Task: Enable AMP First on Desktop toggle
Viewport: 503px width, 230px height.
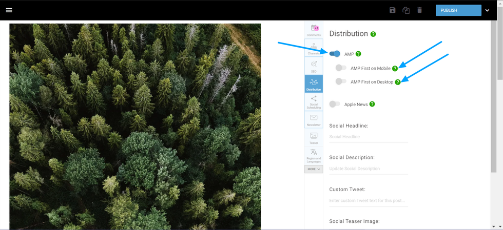Action: 340,81
